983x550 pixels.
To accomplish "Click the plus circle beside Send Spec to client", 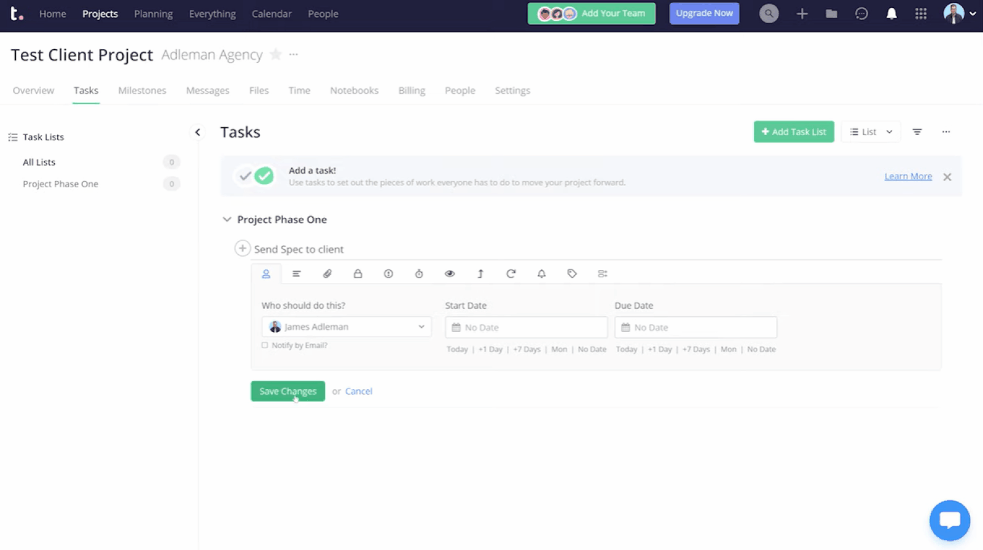I will pos(243,248).
